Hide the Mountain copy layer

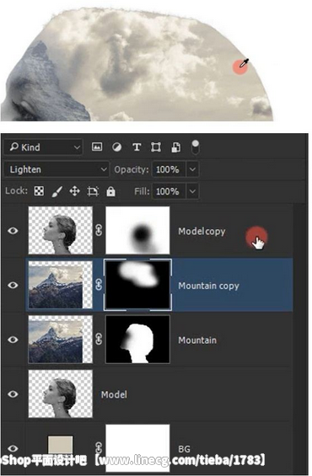click(13, 285)
